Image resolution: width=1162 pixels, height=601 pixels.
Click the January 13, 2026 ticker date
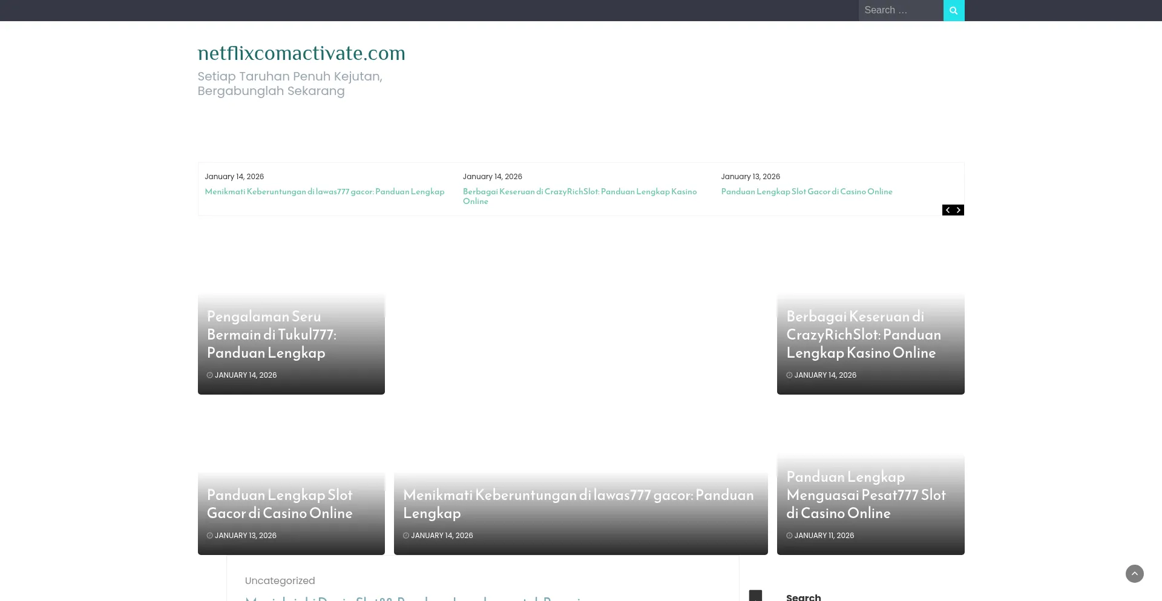coord(750,177)
